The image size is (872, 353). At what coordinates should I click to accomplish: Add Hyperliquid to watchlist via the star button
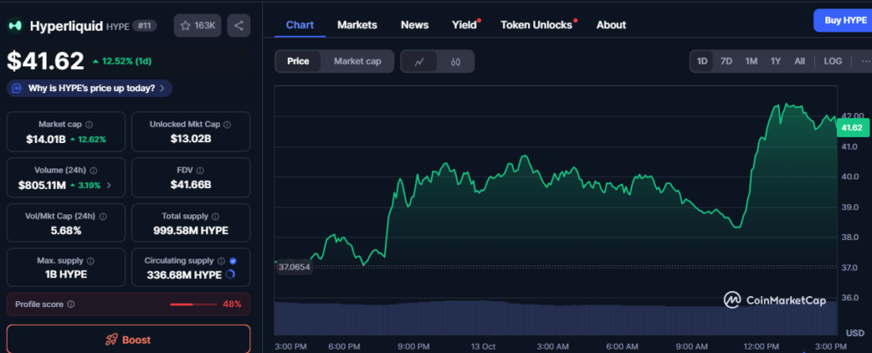coord(197,26)
